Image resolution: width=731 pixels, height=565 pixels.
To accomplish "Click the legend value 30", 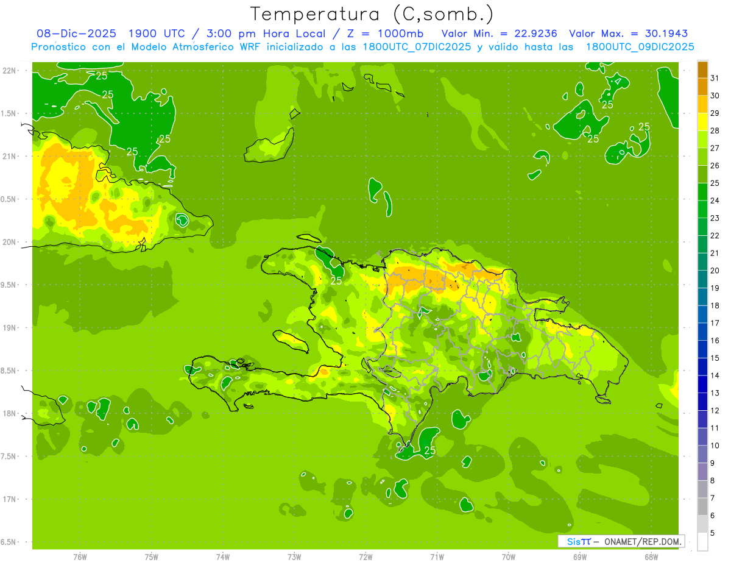I will point(715,96).
